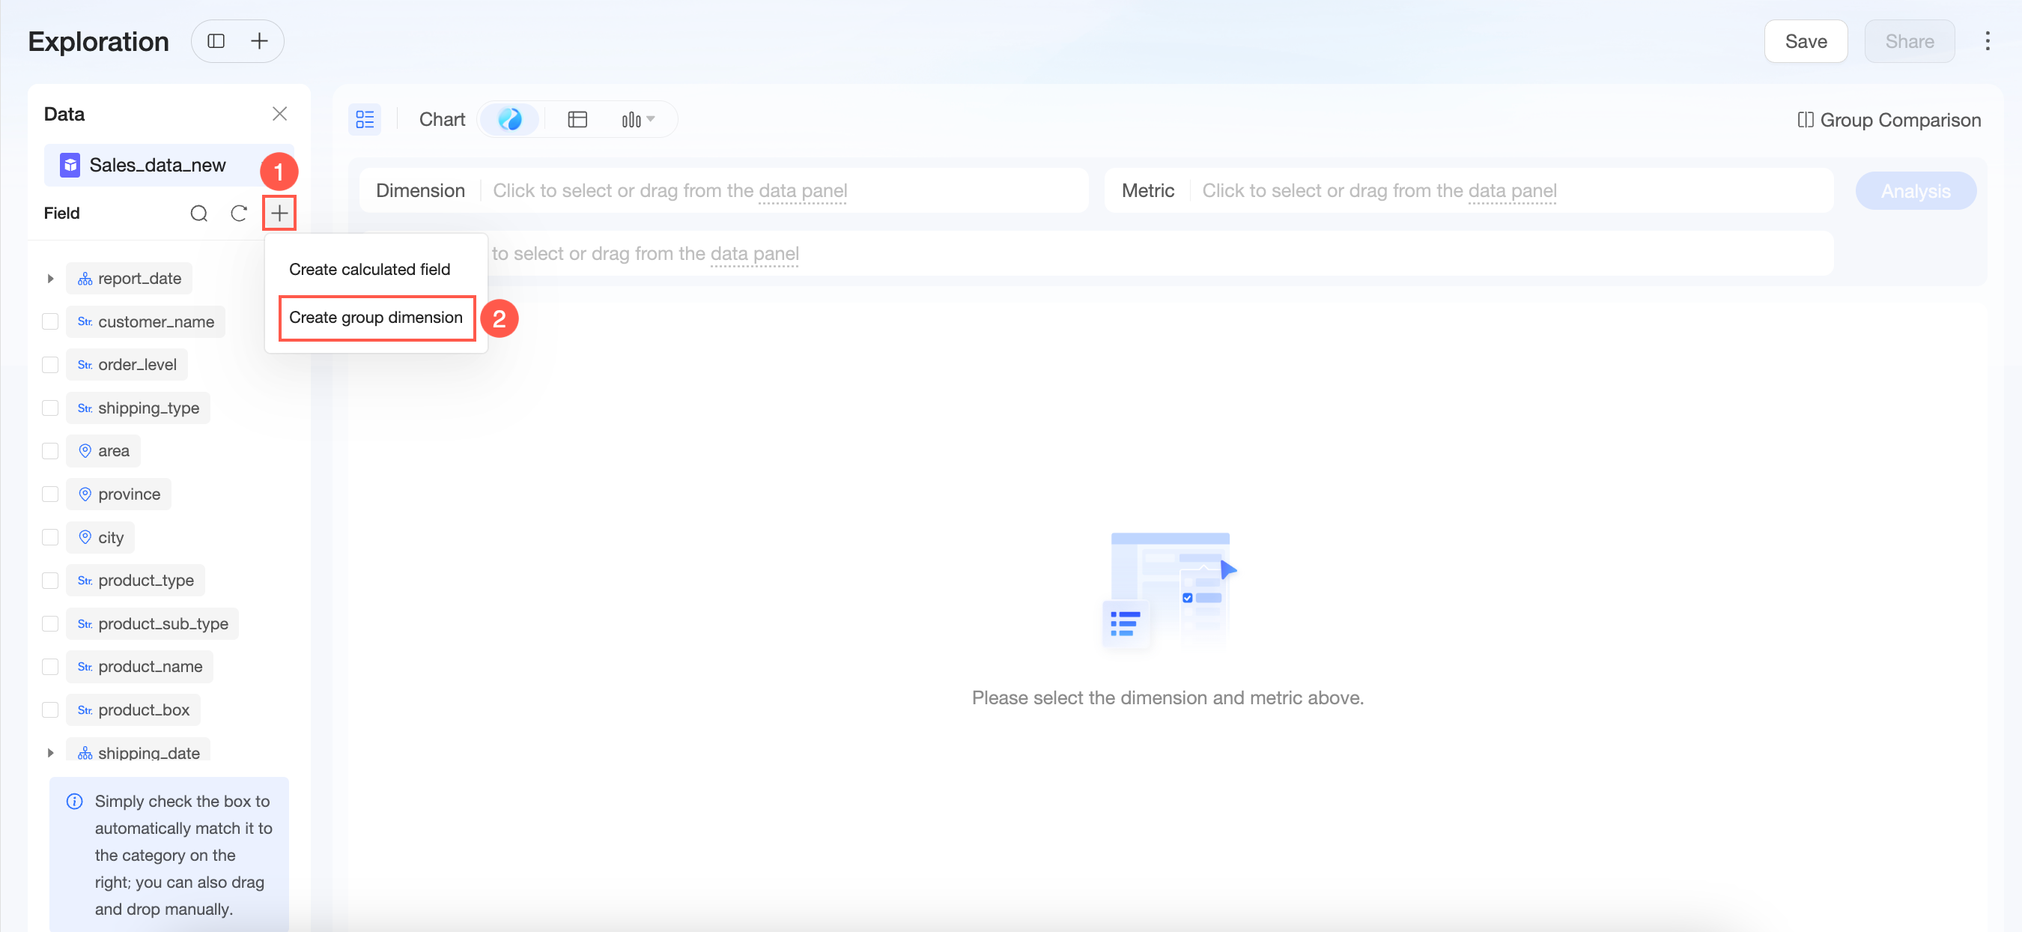Screen dimensions: 2022x932
Task: Select the product_sub_type field chip
Action: (152, 623)
